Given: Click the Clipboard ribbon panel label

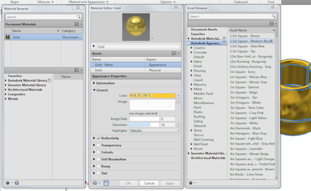Looking at the screenshot, I should coord(240,2).
